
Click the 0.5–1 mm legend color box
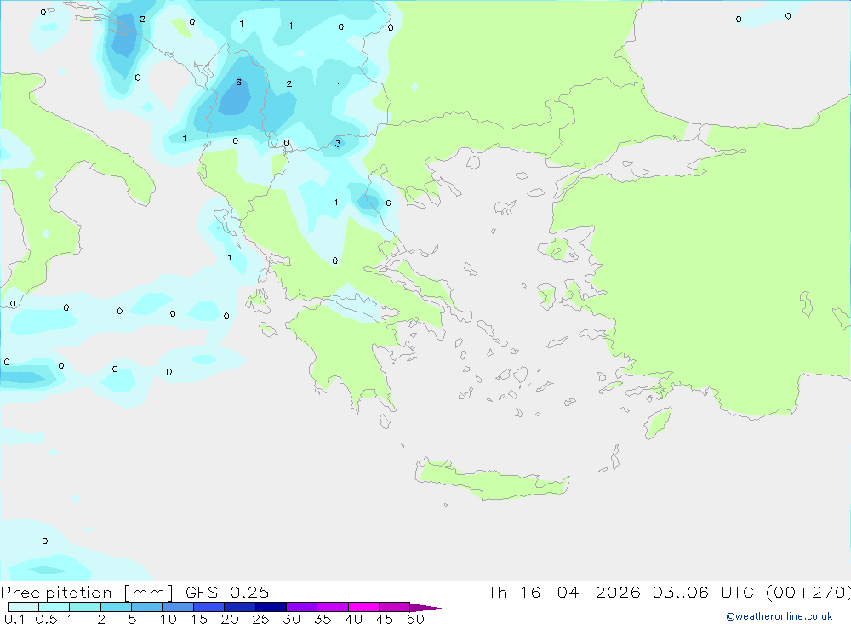pos(54,607)
